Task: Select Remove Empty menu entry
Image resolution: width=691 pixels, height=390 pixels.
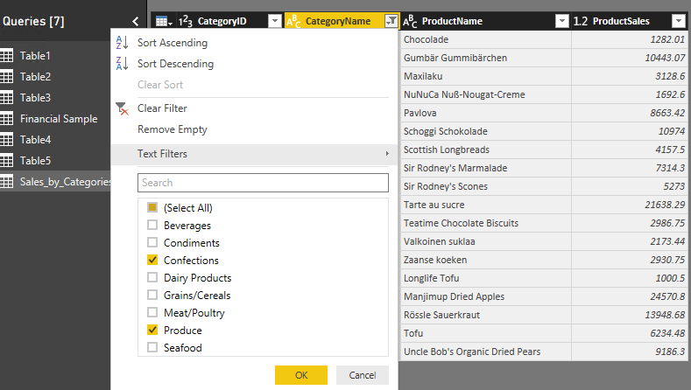Action: point(173,129)
